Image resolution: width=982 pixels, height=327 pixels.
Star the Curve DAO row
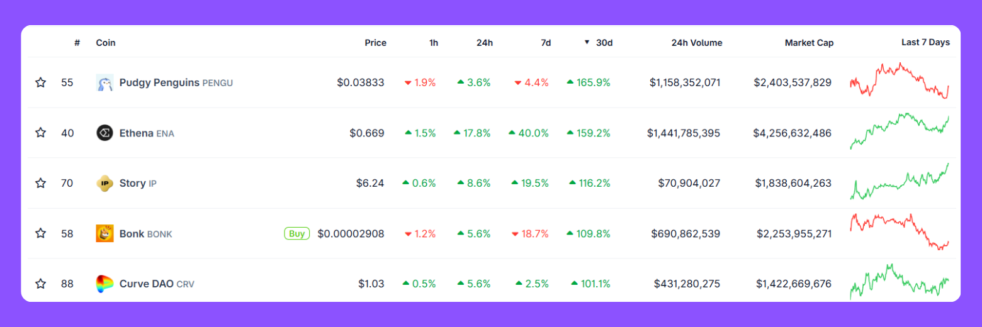coord(41,284)
